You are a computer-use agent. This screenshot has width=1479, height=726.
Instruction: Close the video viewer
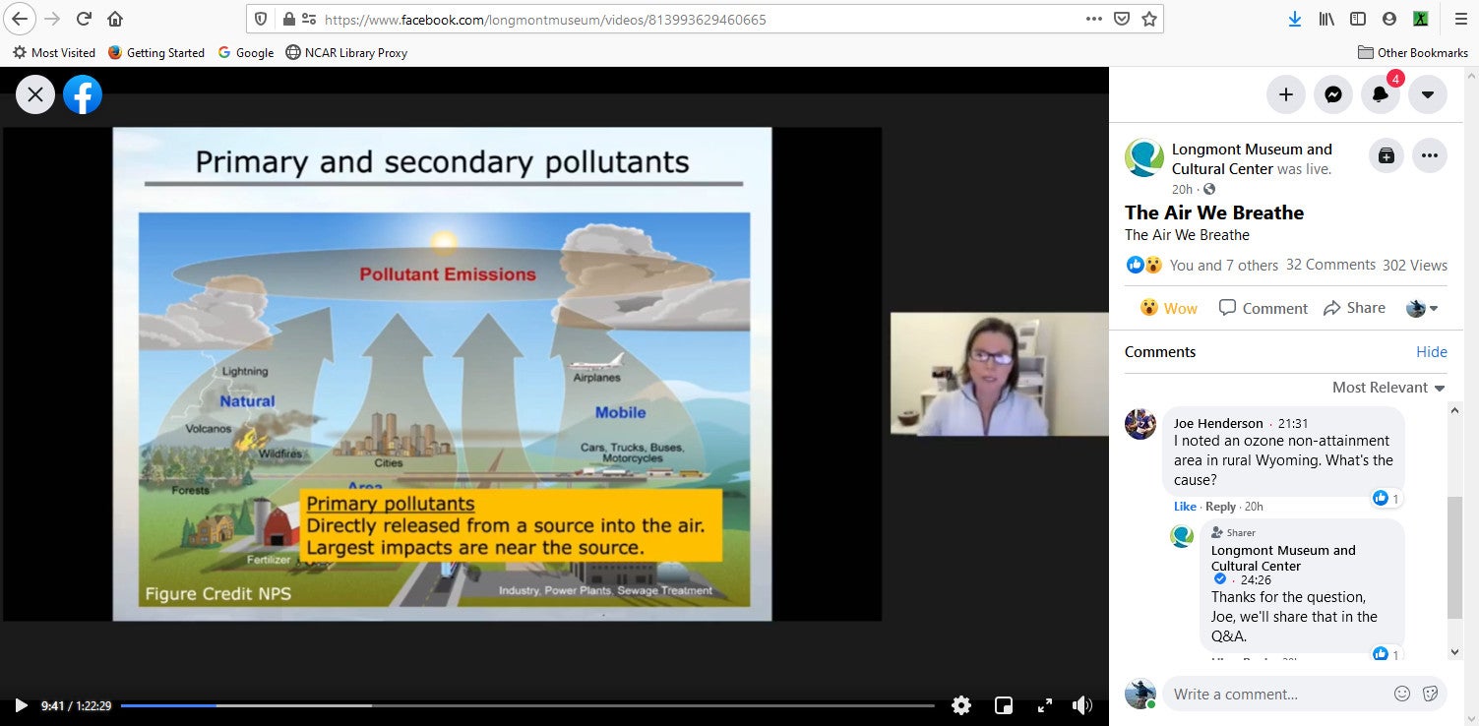(x=35, y=94)
